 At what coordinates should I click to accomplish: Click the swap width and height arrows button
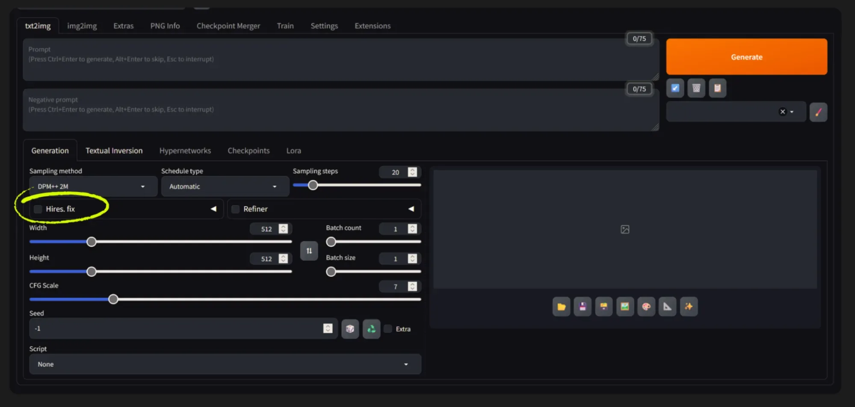309,251
